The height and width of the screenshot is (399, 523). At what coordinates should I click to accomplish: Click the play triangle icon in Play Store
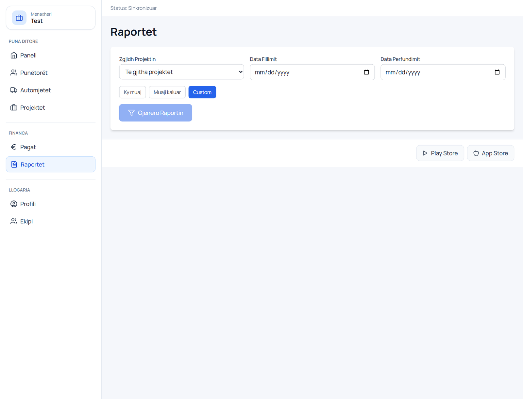[425, 153]
